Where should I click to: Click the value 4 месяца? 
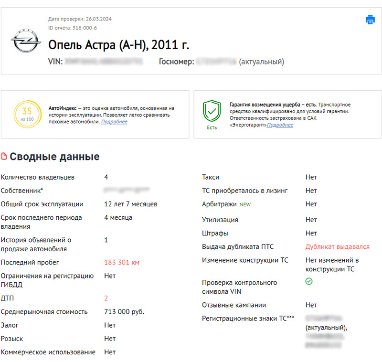tap(118, 217)
